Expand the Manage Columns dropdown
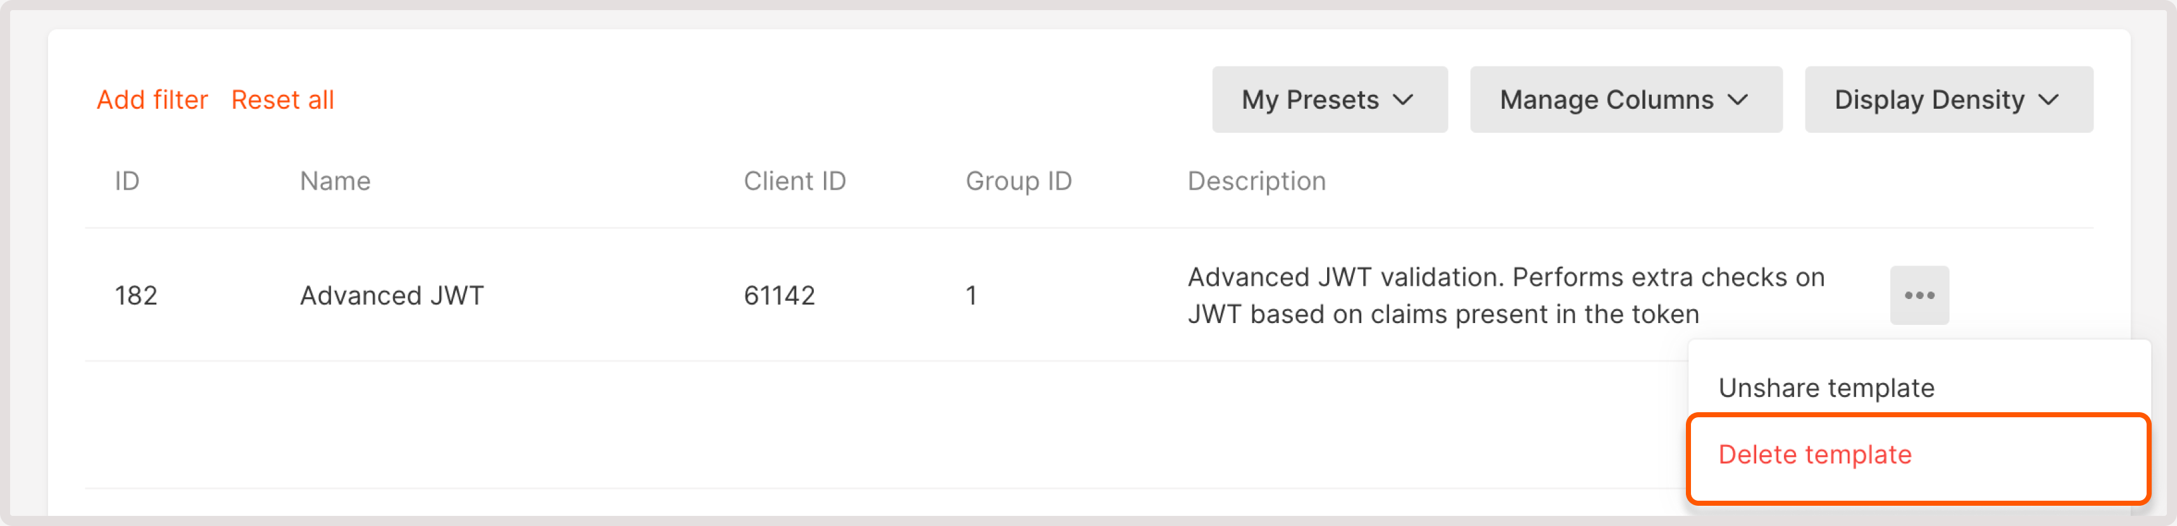Image resolution: width=2177 pixels, height=526 pixels. [x=1625, y=100]
